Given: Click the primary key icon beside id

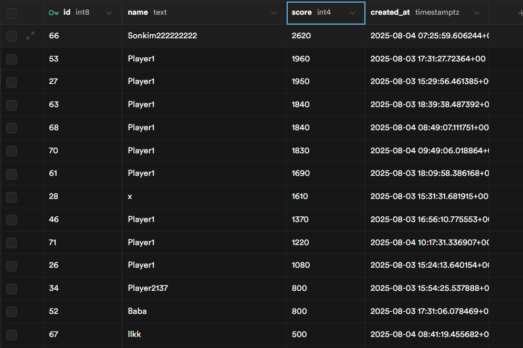Looking at the screenshot, I should 54,13.
